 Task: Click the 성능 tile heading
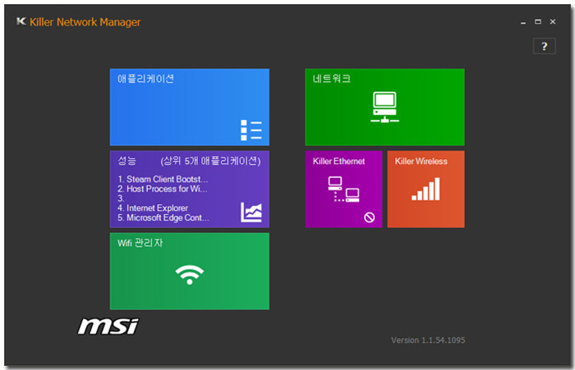click(126, 161)
